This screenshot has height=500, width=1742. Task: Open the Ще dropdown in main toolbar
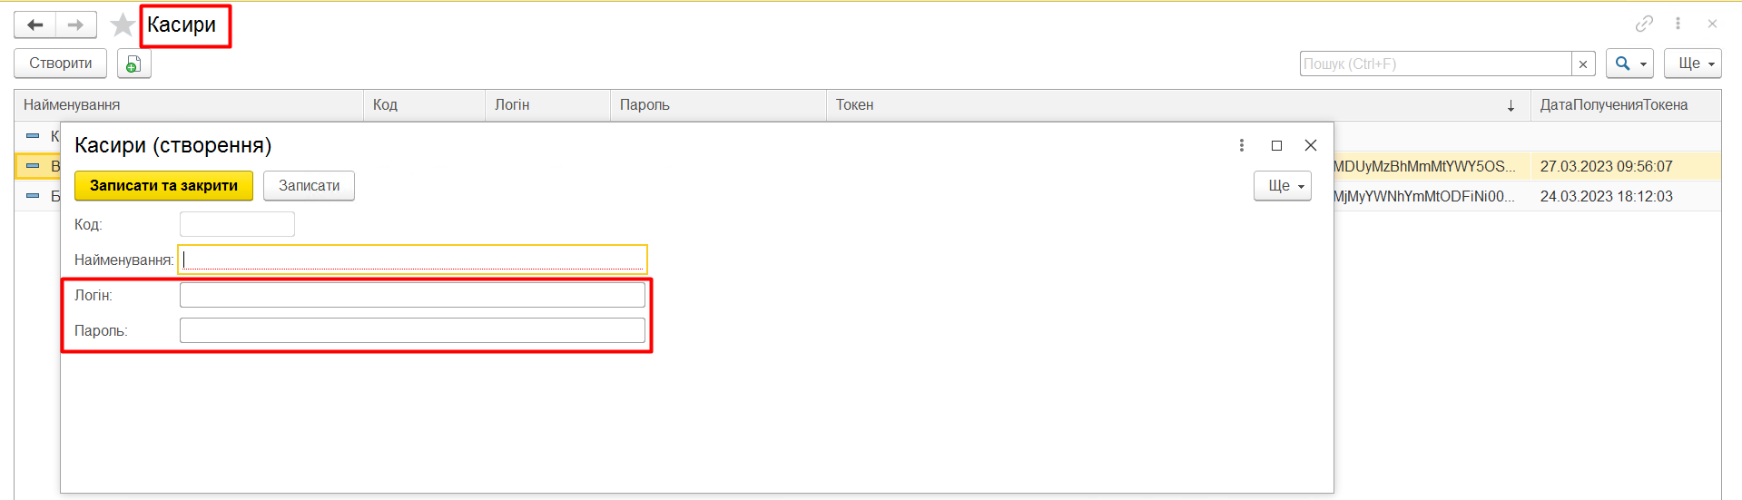click(1692, 64)
